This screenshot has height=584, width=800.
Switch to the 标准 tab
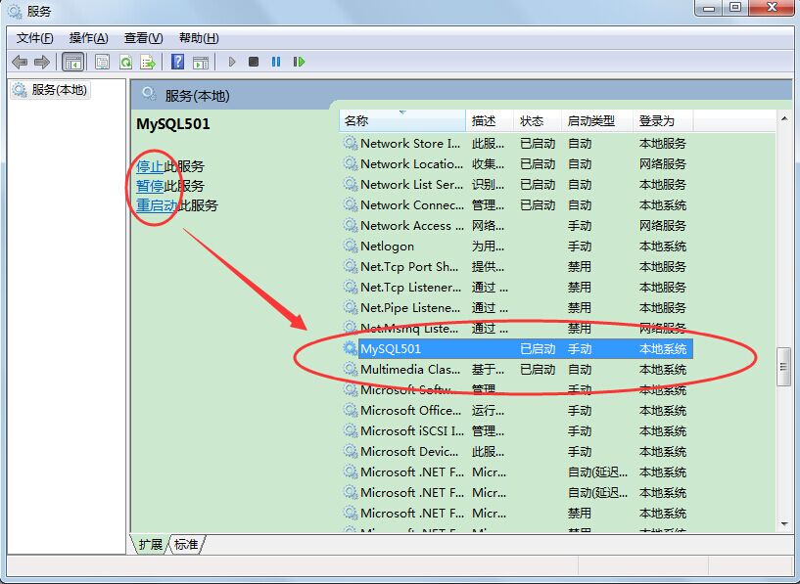(x=186, y=544)
